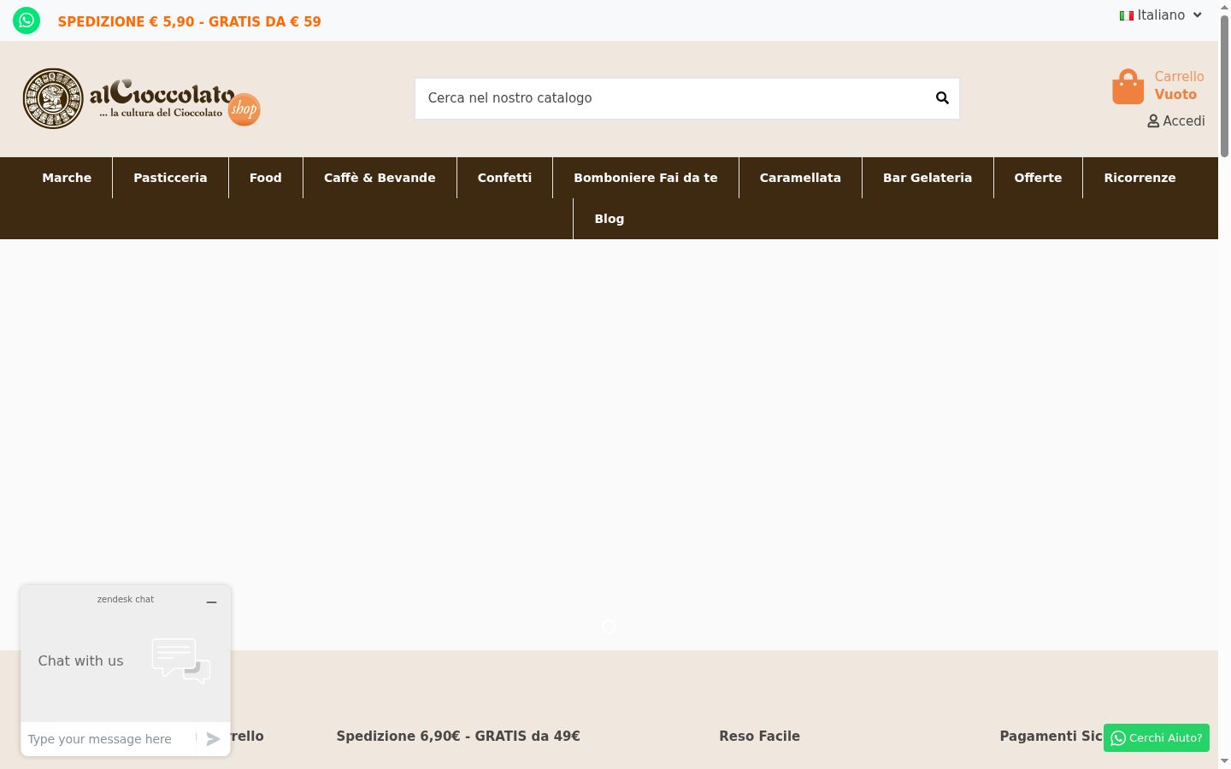Expand the Italiano language dropdown
The image size is (1231, 769).
click(x=1161, y=15)
